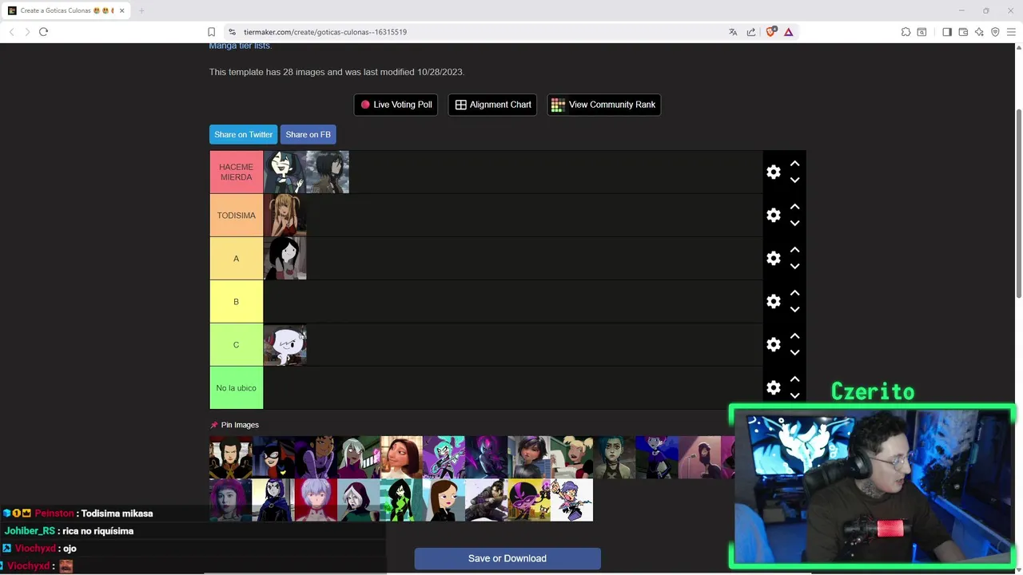Open Brave Shields lion icon

[770, 32]
